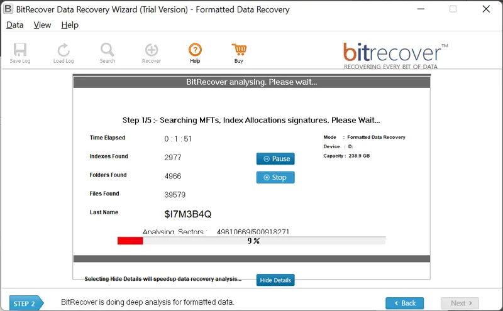Select the Folders Found value 4966
Viewport: 503px width, 311px height.
(173, 176)
